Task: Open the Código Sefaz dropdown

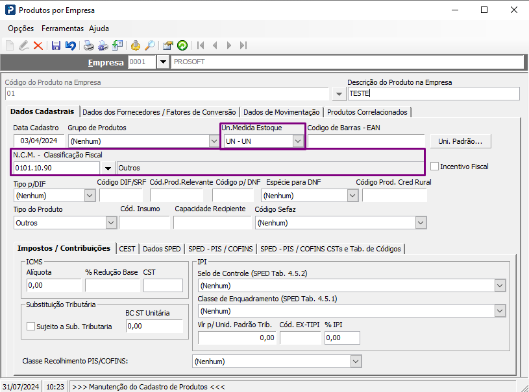Action: coord(421,223)
